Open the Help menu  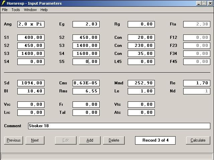tap(44, 10)
